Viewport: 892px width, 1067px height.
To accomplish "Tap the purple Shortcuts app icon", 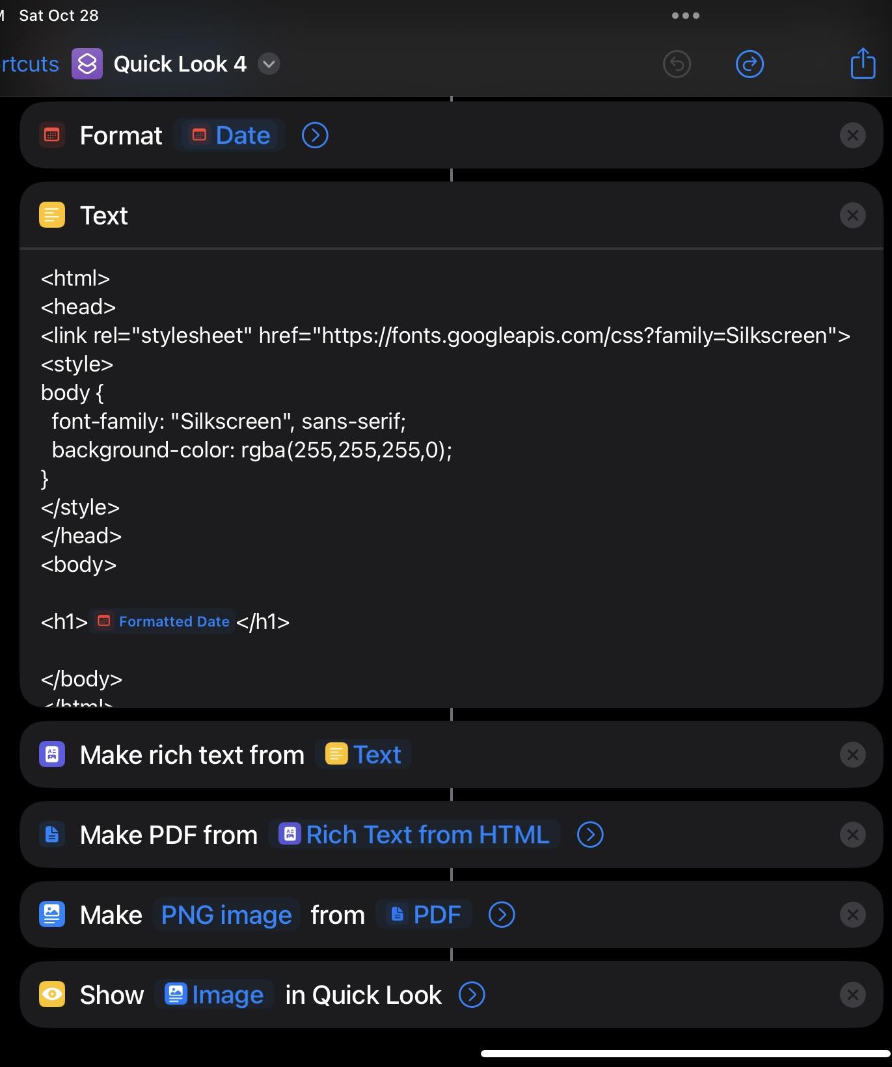I will 87,64.
